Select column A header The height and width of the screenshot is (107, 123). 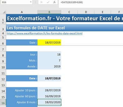click(x=22, y=12)
